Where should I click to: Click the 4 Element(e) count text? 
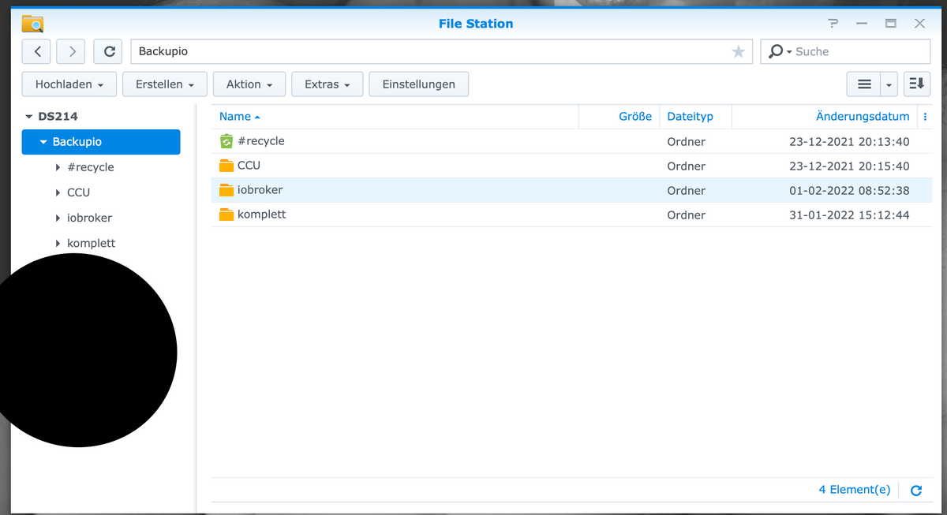[855, 490]
